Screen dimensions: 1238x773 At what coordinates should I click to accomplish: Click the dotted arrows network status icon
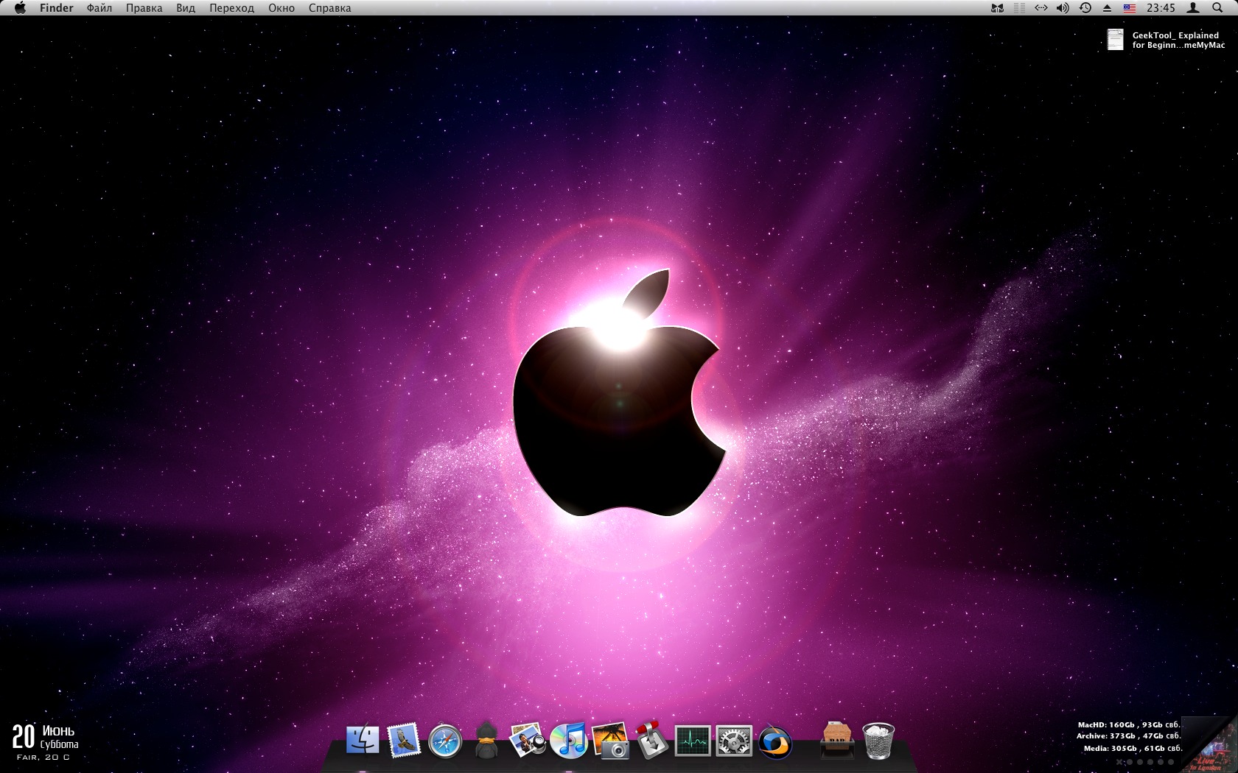pyautogui.click(x=1041, y=8)
